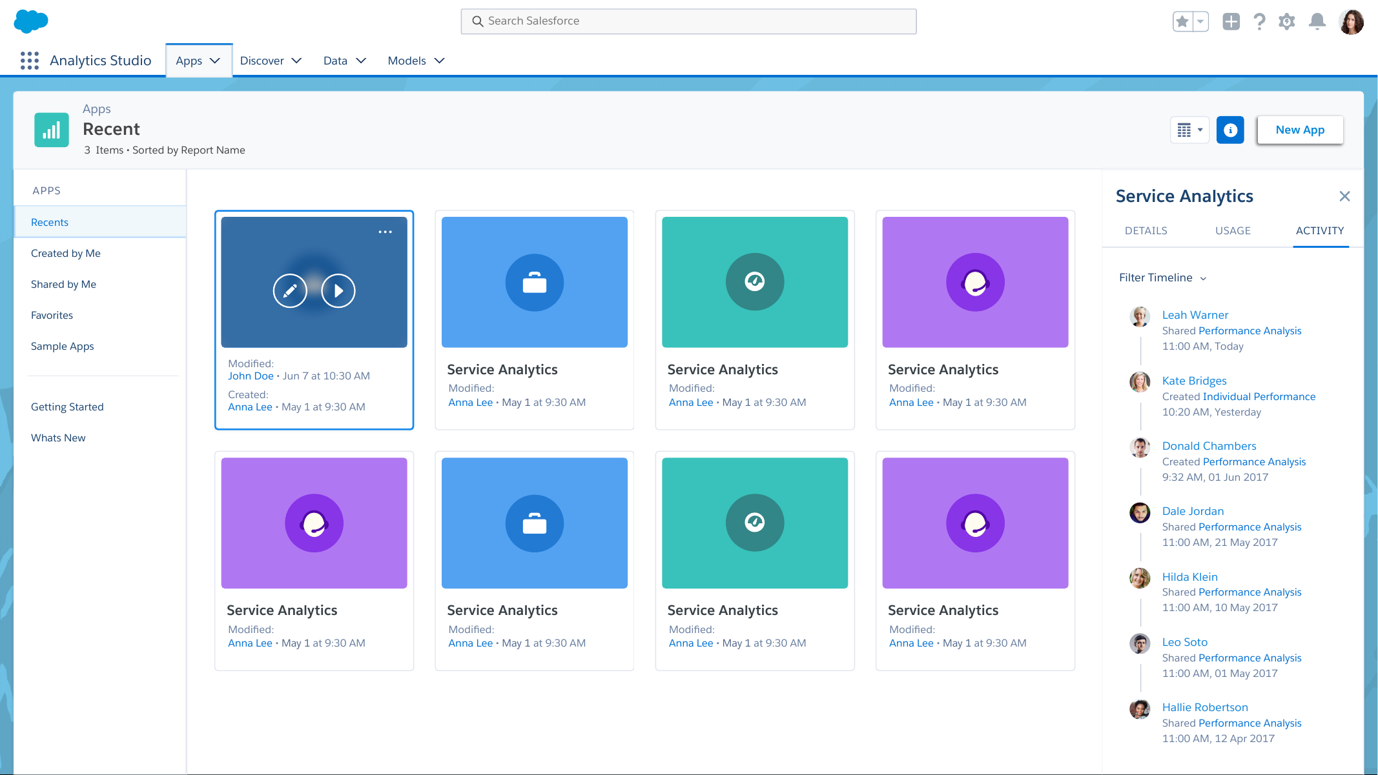Open Whats New link

click(58, 438)
